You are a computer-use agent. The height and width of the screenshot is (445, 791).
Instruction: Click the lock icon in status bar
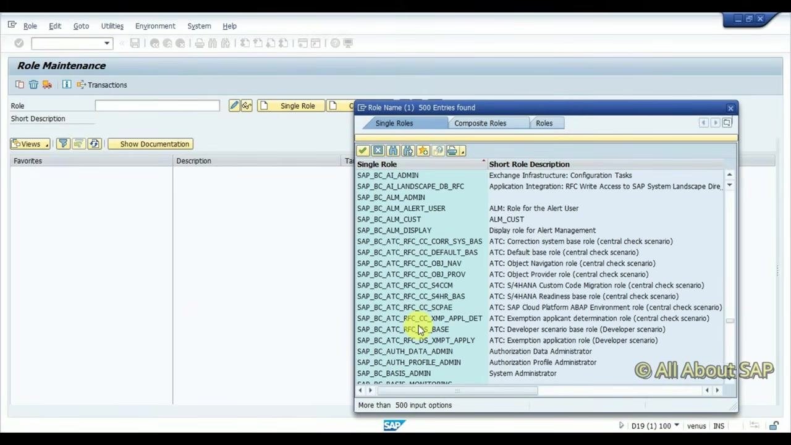click(x=774, y=426)
